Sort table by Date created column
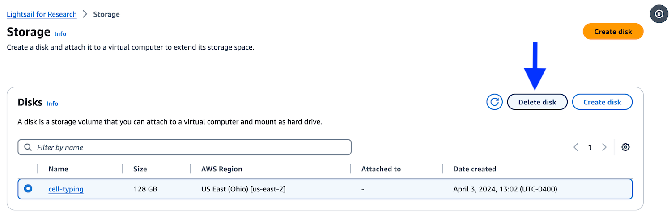 [x=475, y=169]
